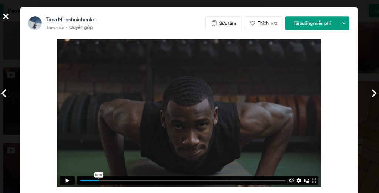Go to the previous video arrow
The height and width of the screenshot is (193, 379).
click(x=4, y=93)
